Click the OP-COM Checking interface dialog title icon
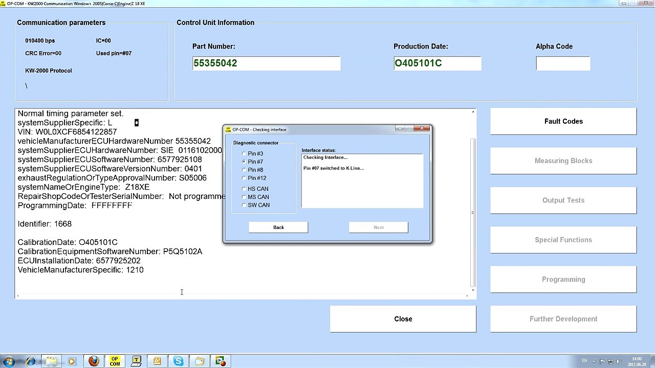655x368 pixels. (x=229, y=129)
